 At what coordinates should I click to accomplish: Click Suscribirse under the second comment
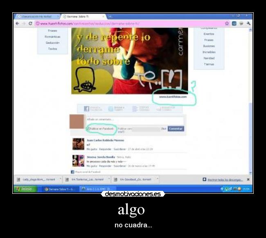(x=119, y=166)
